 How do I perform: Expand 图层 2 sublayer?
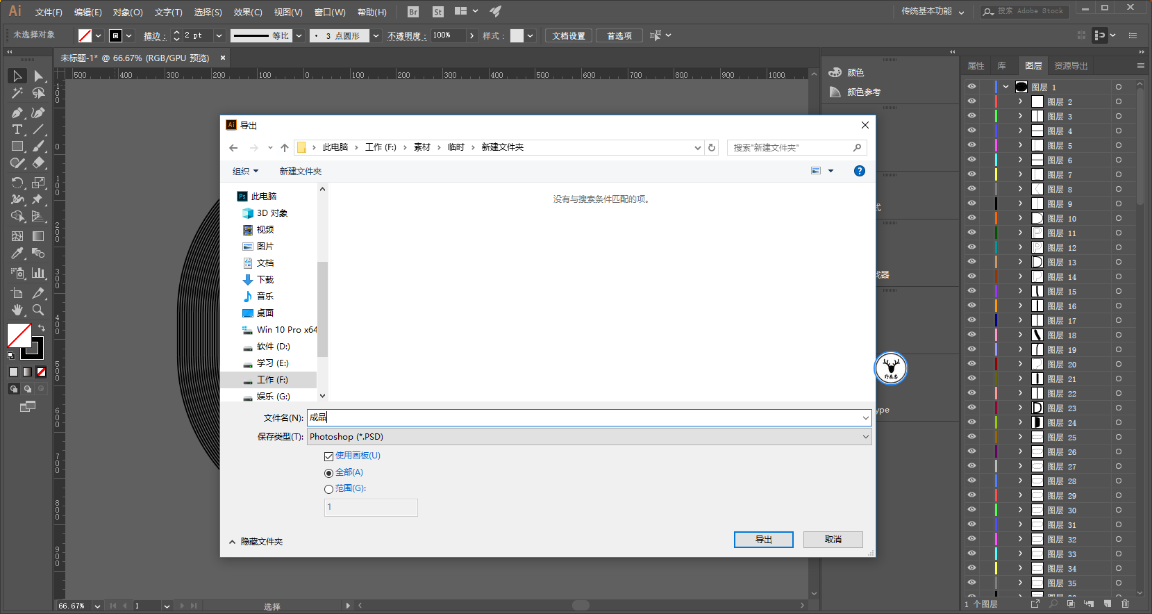click(x=1020, y=101)
